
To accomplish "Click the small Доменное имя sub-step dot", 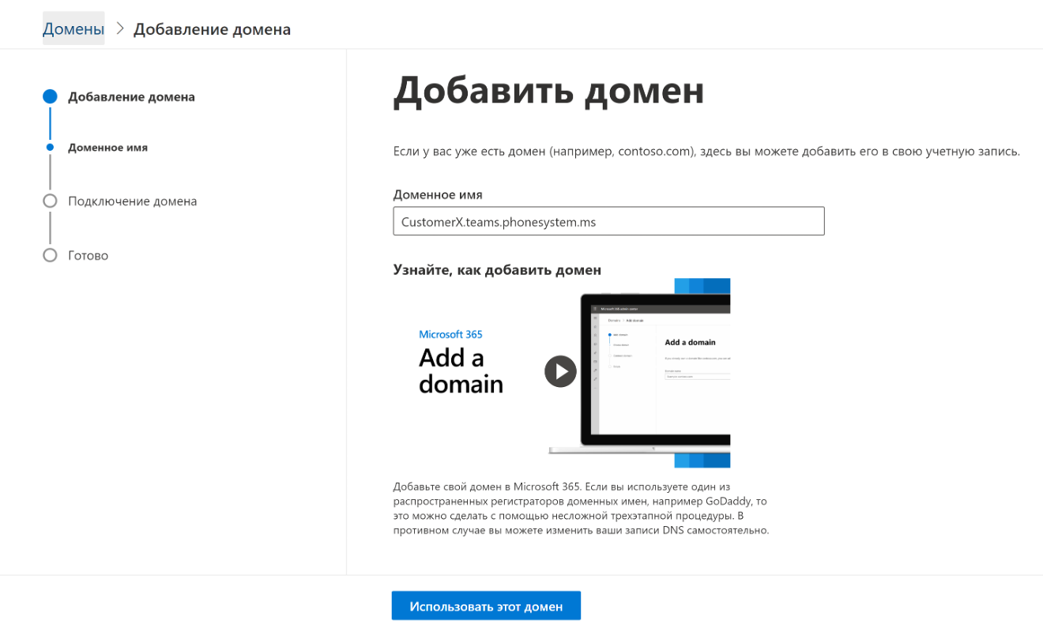I will coord(50,148).
